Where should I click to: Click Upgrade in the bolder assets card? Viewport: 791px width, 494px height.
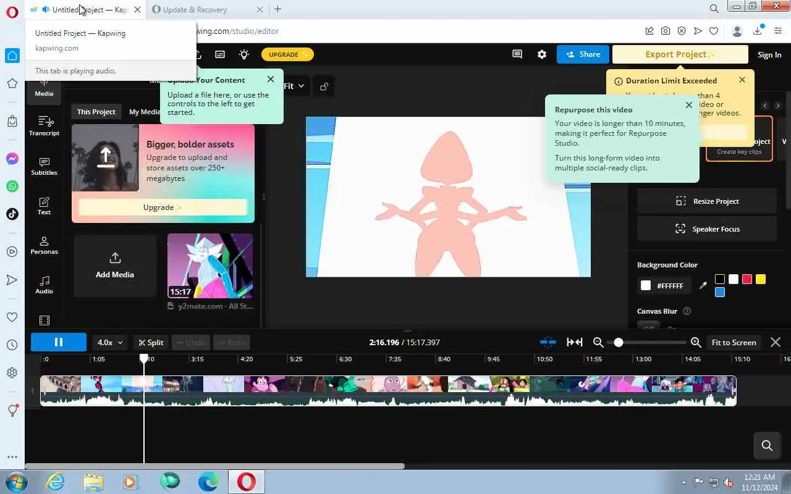163,207
